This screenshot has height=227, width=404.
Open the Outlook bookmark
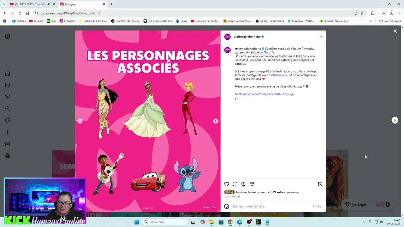19,21
